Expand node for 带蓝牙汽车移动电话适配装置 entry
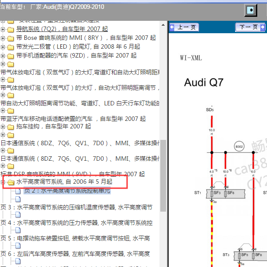The height and width of the screenshot is (267, 267). click(x=3, y=111)
